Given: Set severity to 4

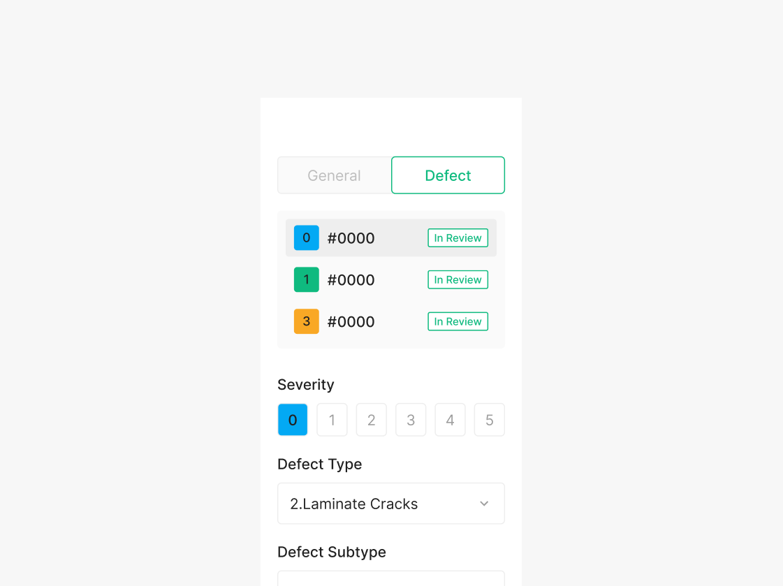Looking at the screenshot, I should coord(450,420).
